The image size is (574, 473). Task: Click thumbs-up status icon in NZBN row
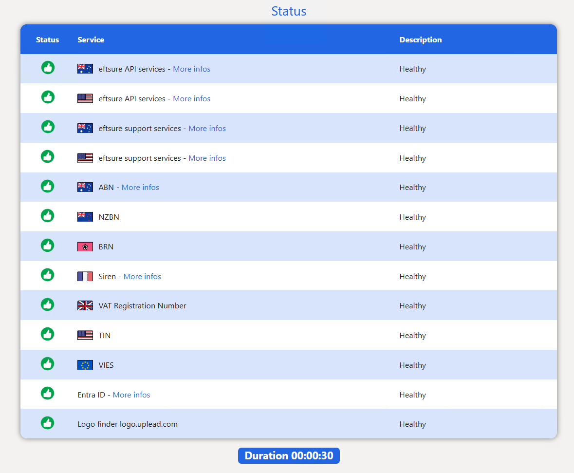(x=48, y=216)
